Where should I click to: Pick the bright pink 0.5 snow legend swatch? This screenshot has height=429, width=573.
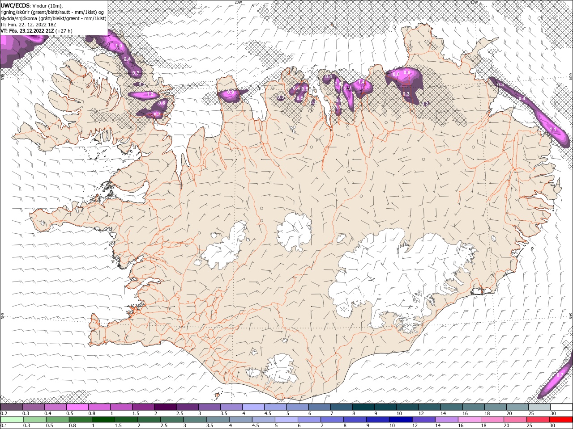coord(77,407)
